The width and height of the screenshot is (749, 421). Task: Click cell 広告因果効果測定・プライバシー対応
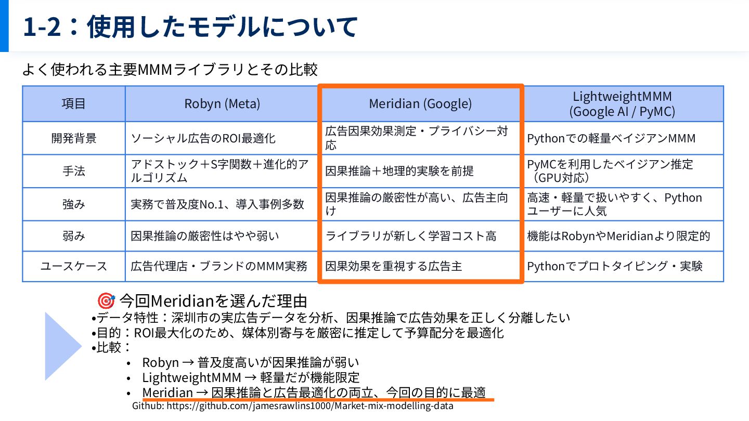coord(420,138)
